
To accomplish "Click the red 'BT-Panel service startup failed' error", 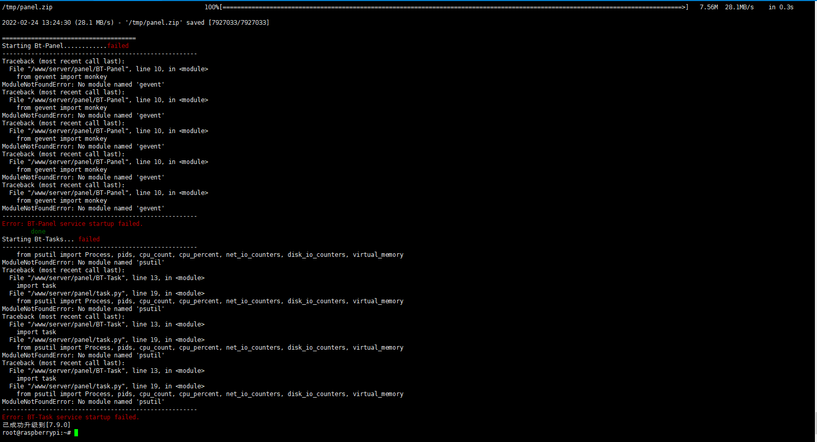I will [x=72, y=224].
